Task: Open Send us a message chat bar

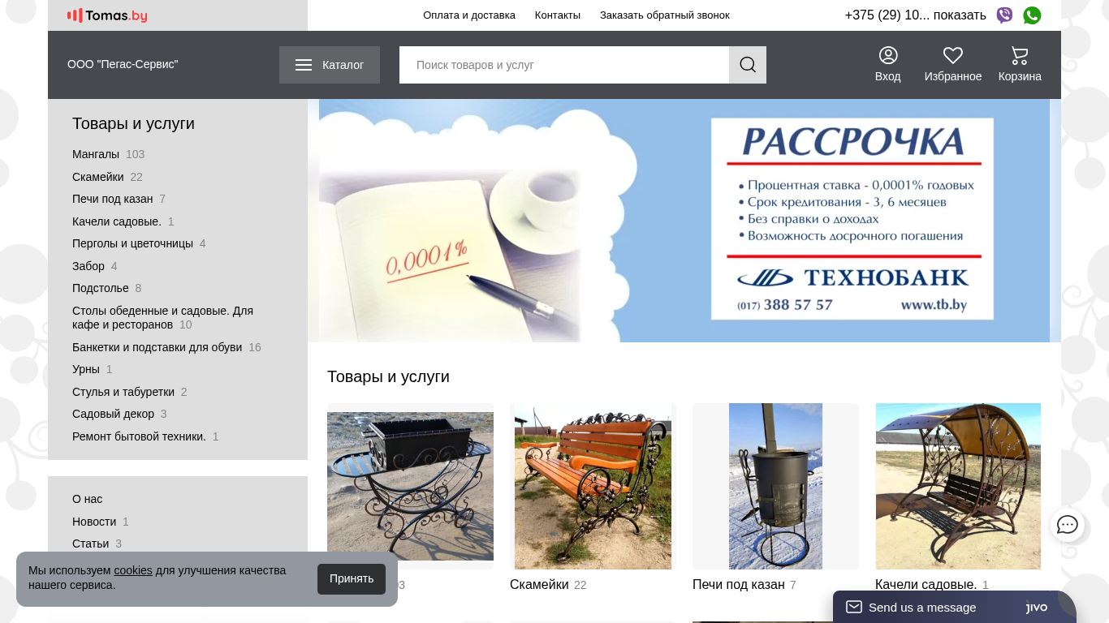Action: click(955, 607)
